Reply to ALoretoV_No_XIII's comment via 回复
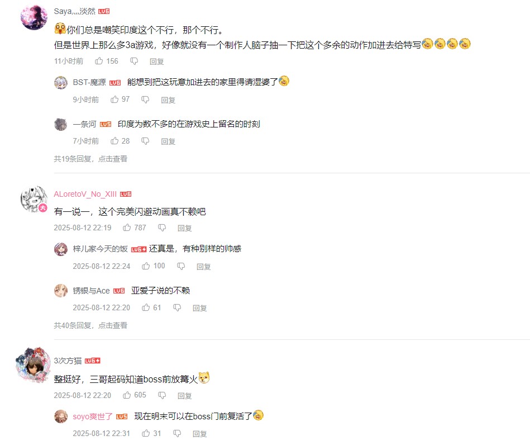 point(184,228)
